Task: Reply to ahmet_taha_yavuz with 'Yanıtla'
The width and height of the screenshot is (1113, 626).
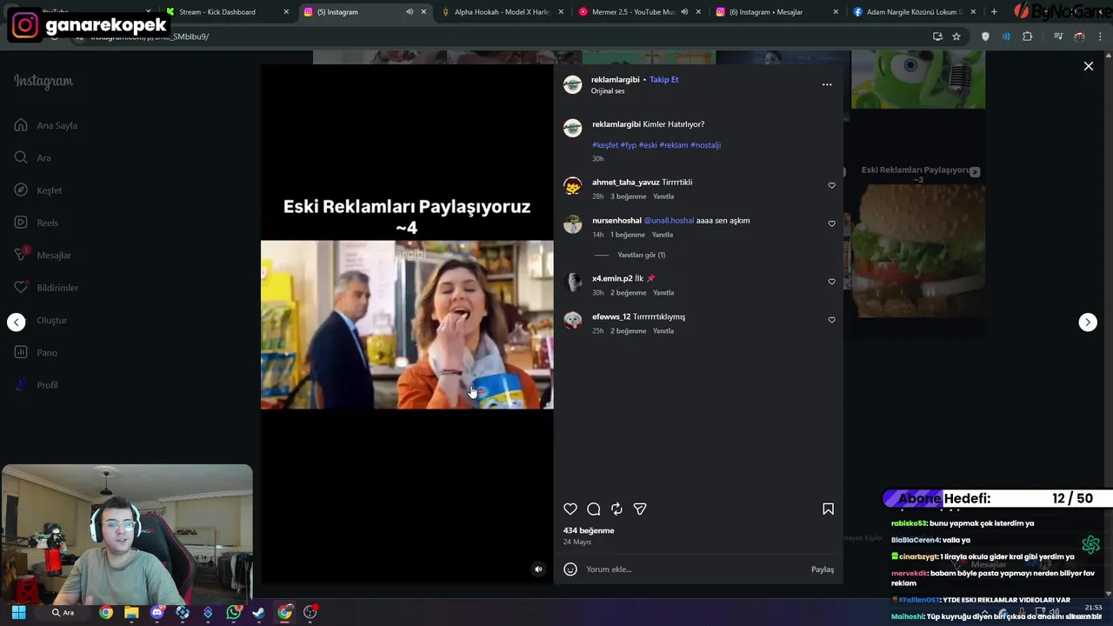Action: click(x=663, y=196)
